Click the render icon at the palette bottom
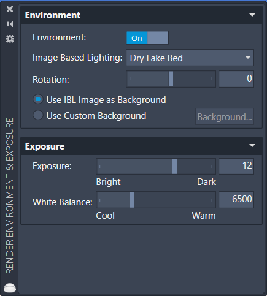267x296 pixels. [x=10, y=287]
